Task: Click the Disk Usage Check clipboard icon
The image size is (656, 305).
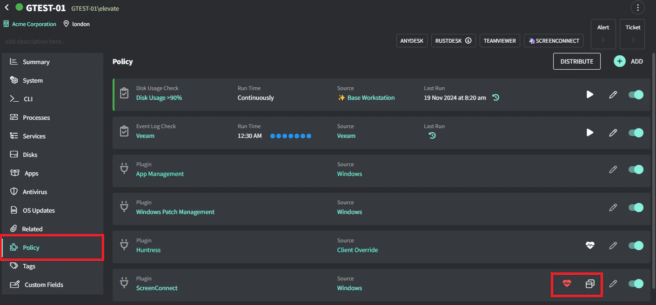Action: (124, 93)
